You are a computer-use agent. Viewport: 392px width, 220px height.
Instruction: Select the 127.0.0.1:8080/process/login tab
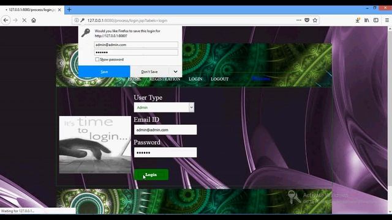pyautogui.click(x=32, y=10)
